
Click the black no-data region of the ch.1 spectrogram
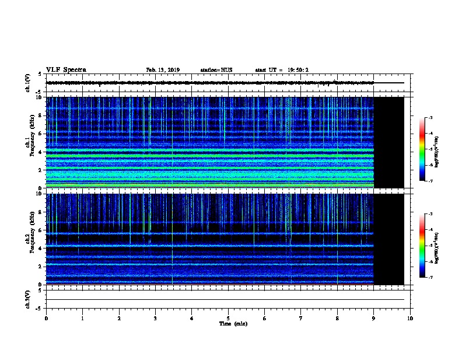[388, 142]
